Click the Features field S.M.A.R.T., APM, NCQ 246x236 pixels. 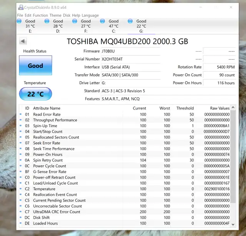tap(168, 99)
